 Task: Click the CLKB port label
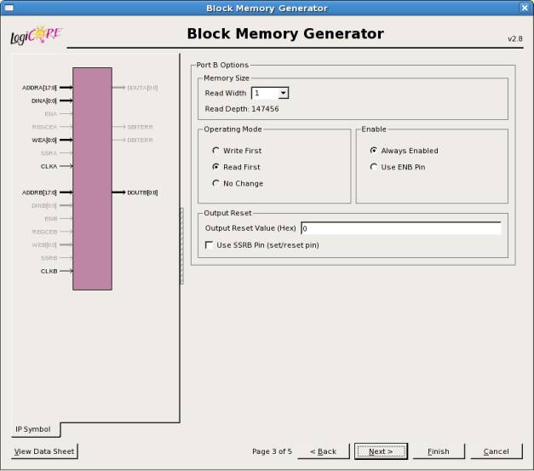tap(49, 271)
